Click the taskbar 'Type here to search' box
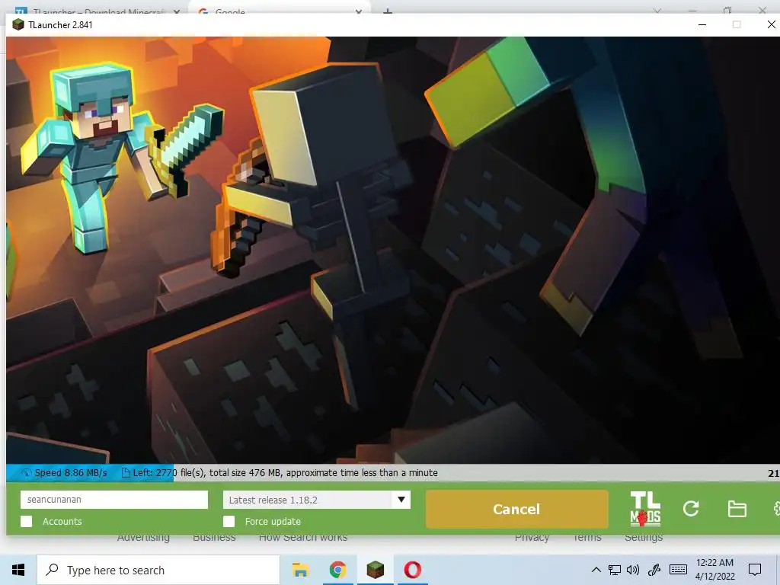The width and height of the screenshot is (780, 585). [158, 570]
